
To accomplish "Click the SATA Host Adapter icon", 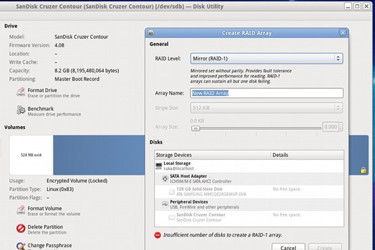I will click(165, 179).
